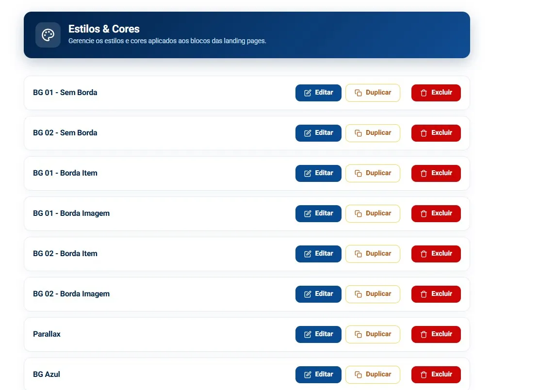Viewport: 539px width, 390px height.
Task: Click the copy icon in the BG Azul row
Action: click(358, 374)
